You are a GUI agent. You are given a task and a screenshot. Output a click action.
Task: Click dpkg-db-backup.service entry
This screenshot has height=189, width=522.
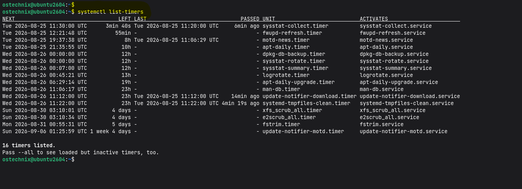(x=394, y=54)
